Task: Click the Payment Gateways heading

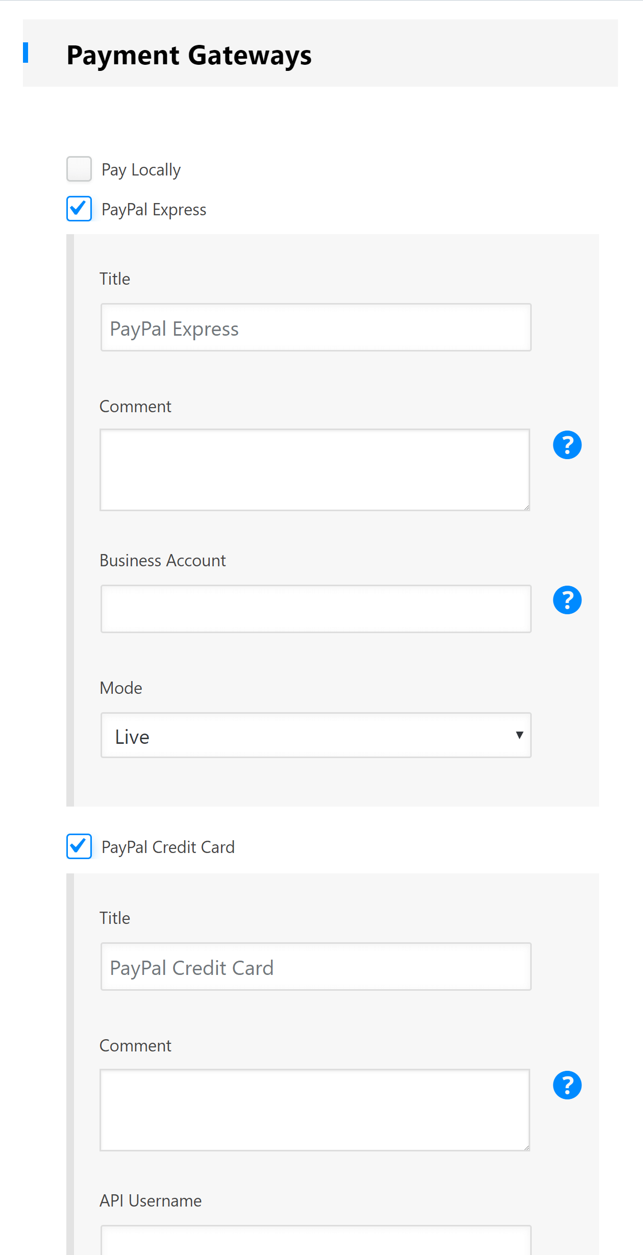Action: (x=189, y=55)
